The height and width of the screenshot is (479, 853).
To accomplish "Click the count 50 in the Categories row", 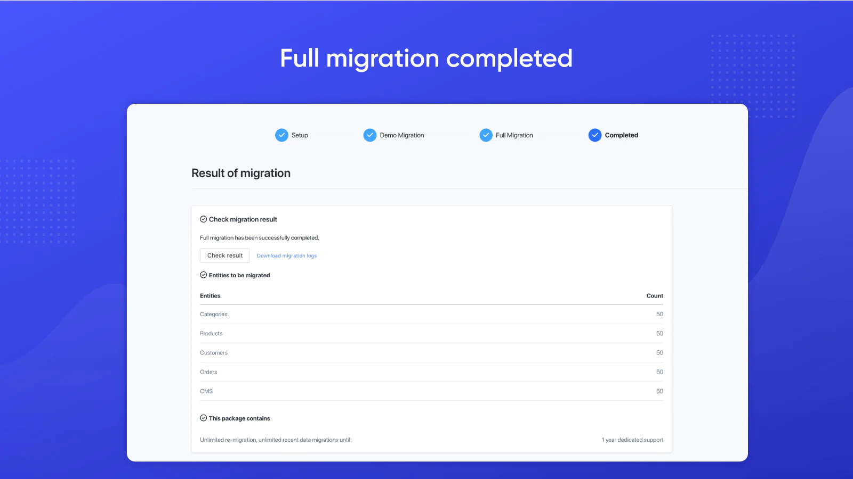I will pos(659,315).
